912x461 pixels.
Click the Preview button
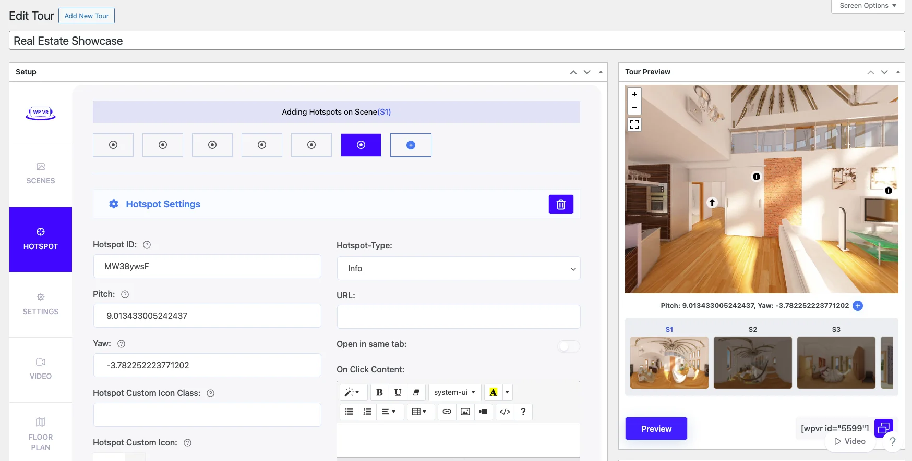tap(656, 429)
